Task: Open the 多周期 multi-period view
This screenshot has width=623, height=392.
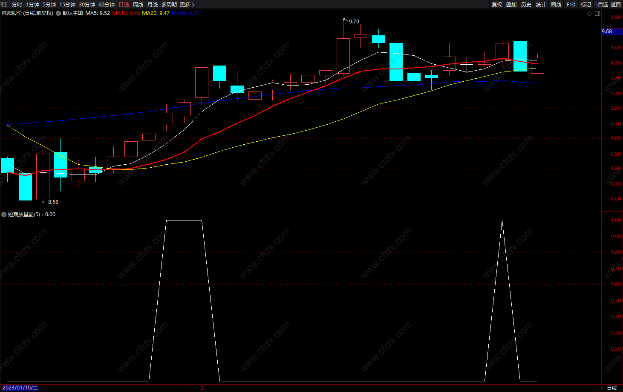Action: [x=169, y=5]
